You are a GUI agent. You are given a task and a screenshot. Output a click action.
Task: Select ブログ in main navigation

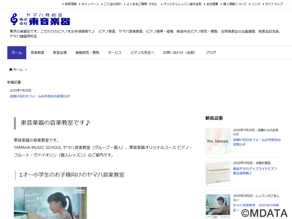coord(211,53)
